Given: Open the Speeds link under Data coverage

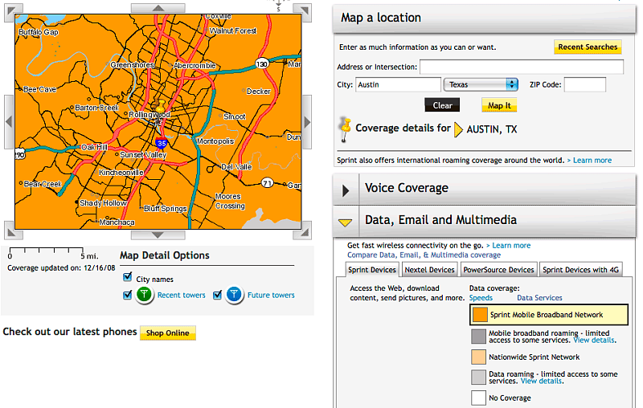Looking at the screenshot, I should click(481, 298).
